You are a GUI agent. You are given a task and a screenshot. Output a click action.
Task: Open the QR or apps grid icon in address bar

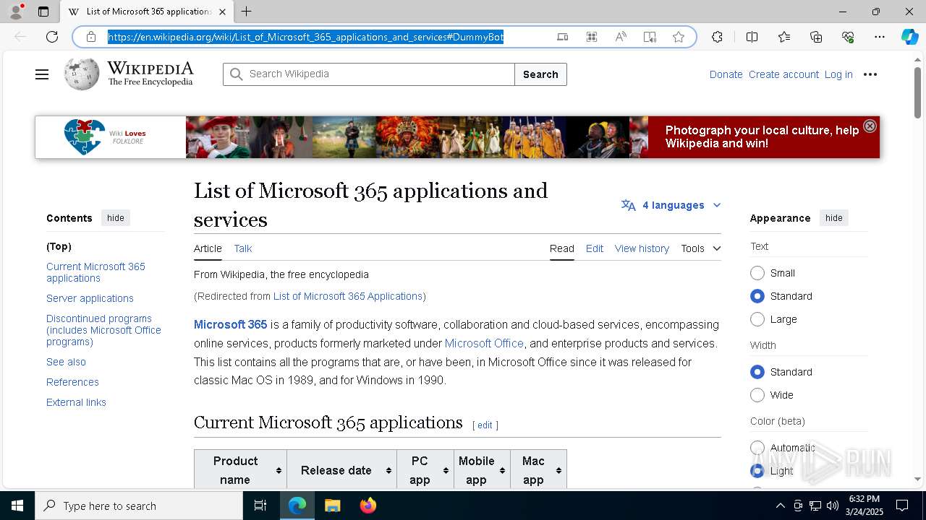tap(592, 37)
